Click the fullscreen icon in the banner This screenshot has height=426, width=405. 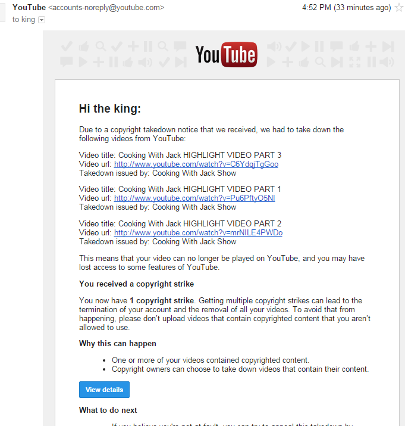click(x=355, y=62)
